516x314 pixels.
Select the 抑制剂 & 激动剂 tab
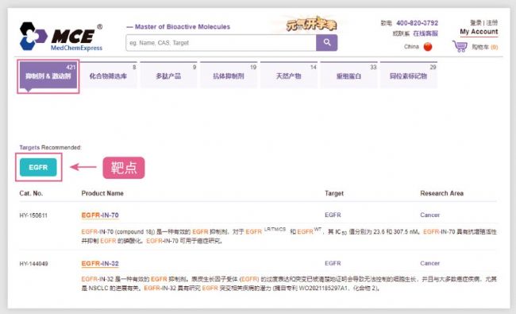48,76
